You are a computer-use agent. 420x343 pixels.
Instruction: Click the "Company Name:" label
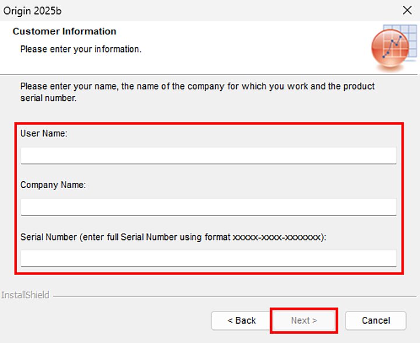pos(53,185)
